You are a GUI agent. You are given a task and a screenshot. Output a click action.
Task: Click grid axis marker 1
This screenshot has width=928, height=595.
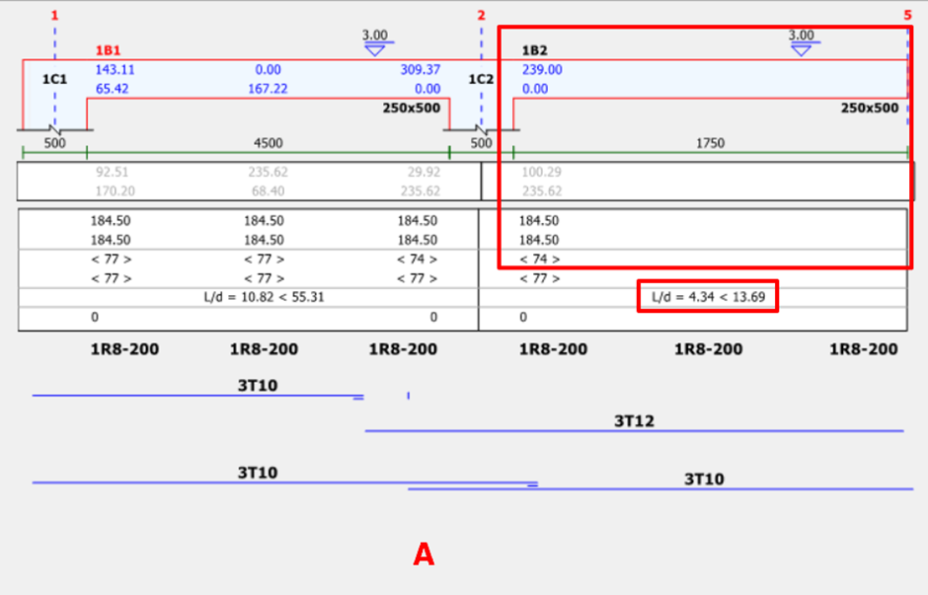click(54, 15)
